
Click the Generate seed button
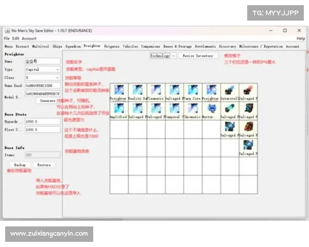point(47,101)
